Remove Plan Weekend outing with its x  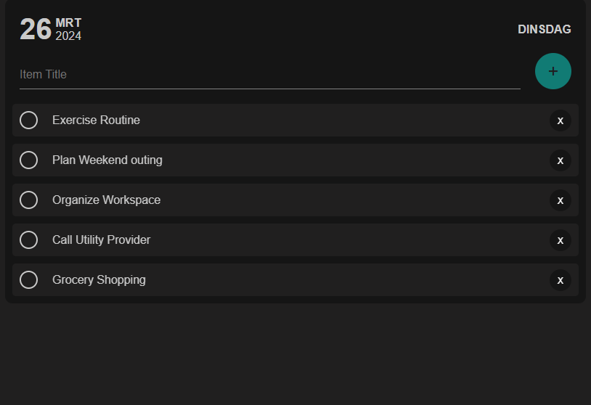point(560,160)
